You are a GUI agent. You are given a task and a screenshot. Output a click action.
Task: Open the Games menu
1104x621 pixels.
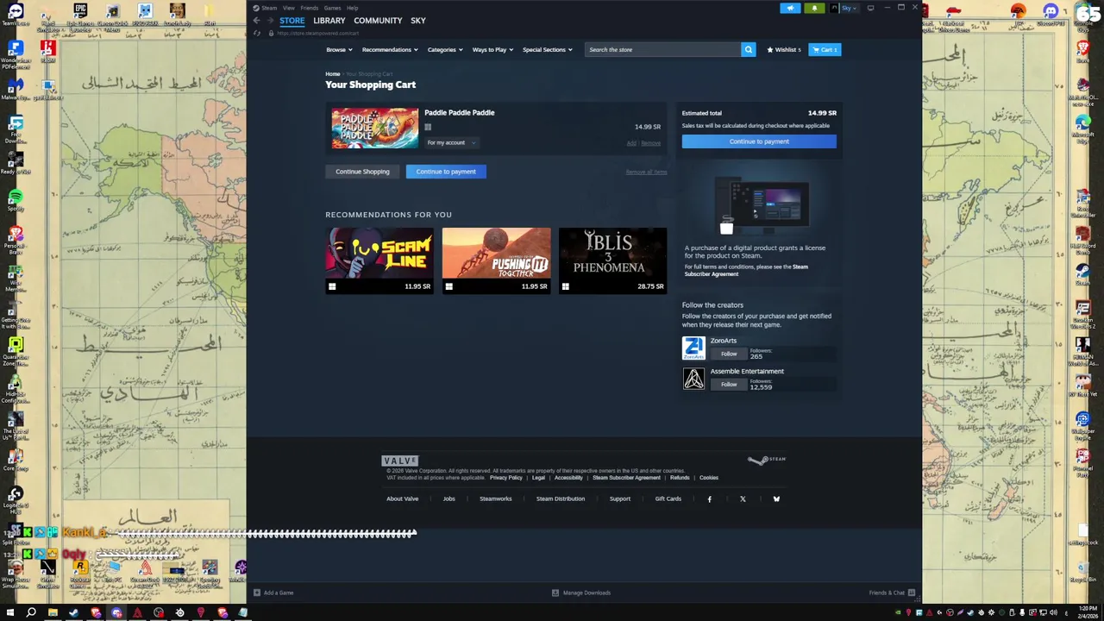click(x=332, y=8)
